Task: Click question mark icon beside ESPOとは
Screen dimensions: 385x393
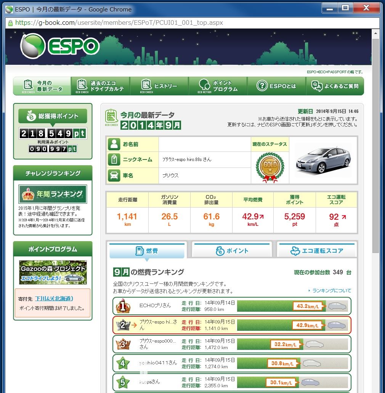Action: [x=262, y=86]
